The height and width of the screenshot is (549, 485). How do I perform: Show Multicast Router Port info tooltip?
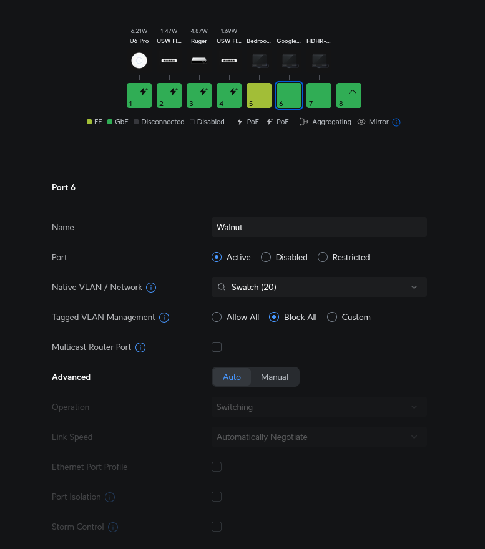140,347
